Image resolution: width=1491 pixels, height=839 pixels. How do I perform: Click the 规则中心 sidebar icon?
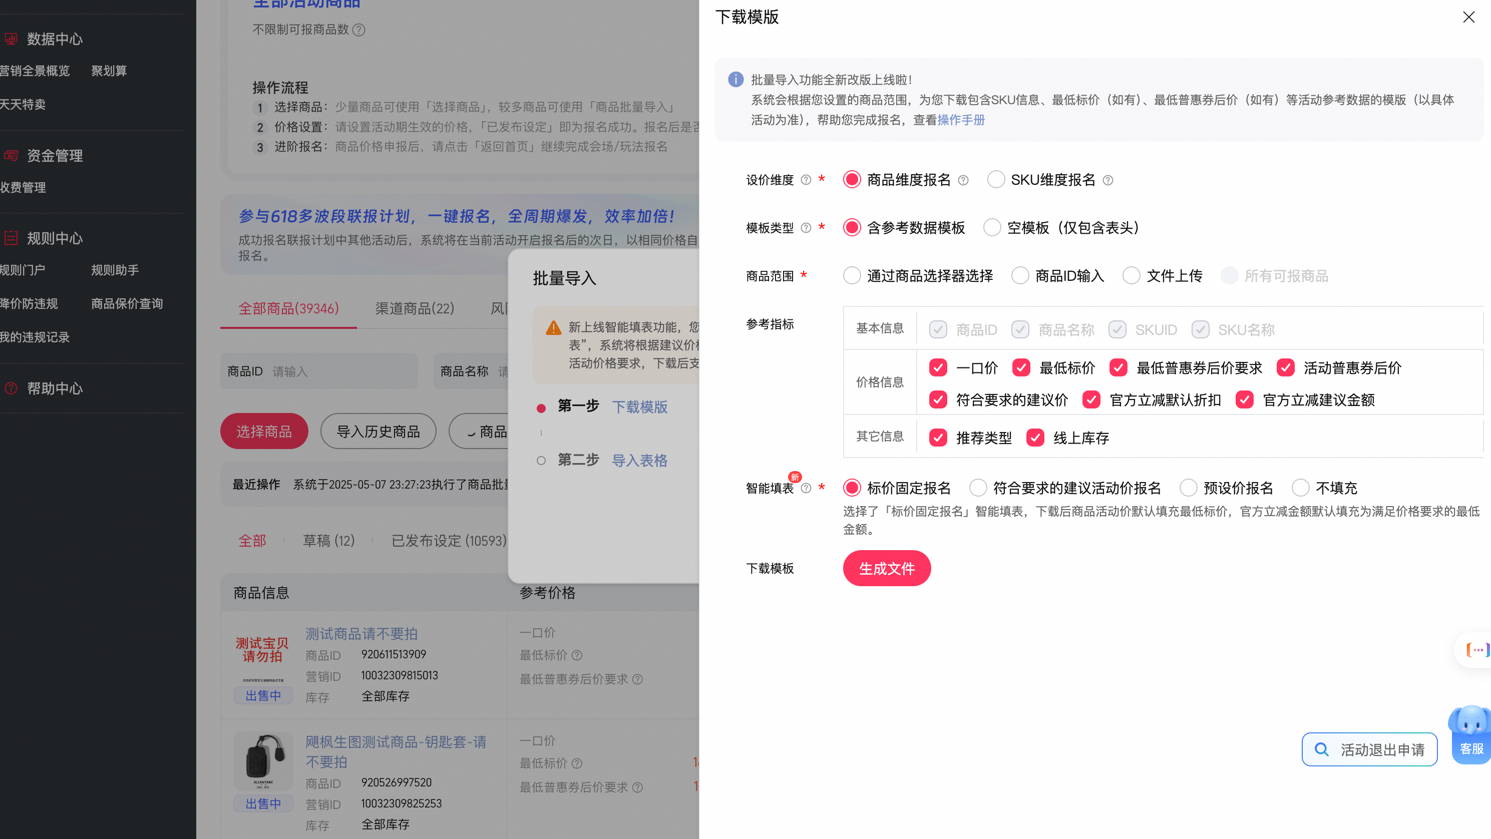pyautogui.click(x=11, y=238)
